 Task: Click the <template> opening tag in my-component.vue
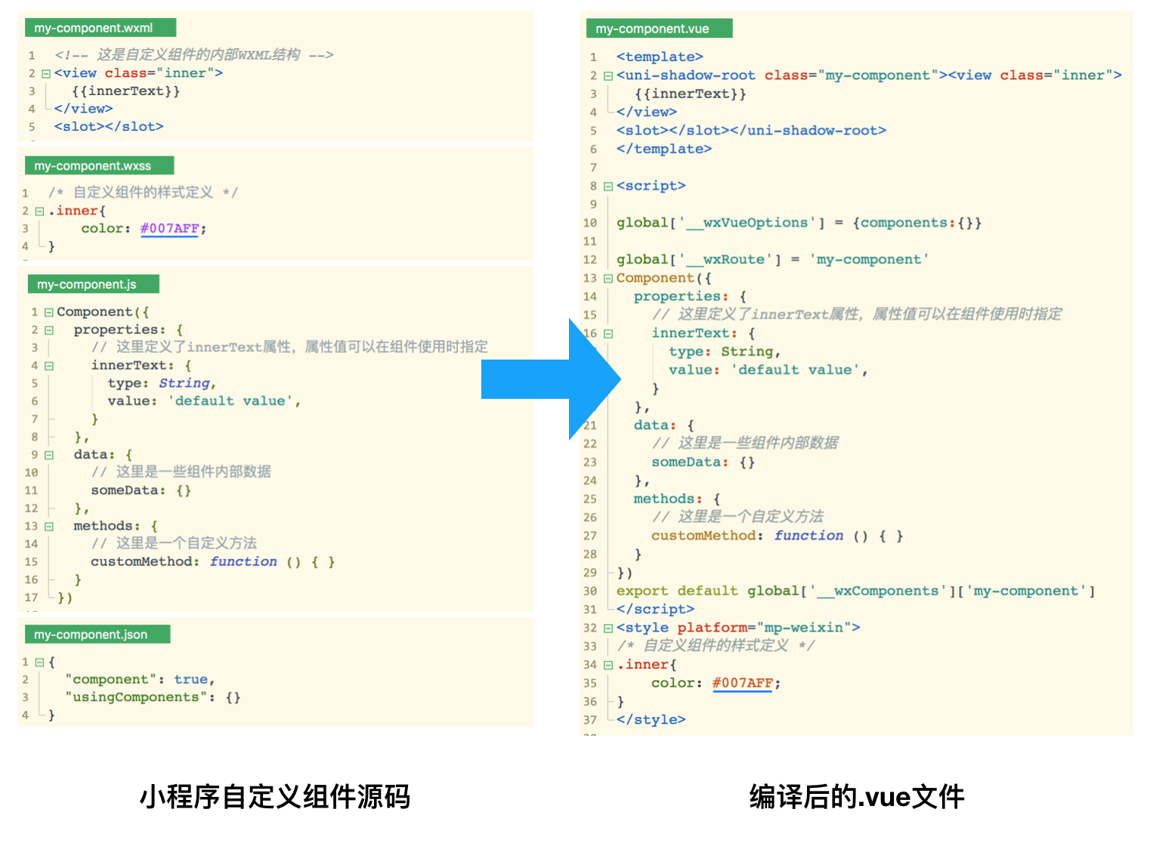pos(660,57)
